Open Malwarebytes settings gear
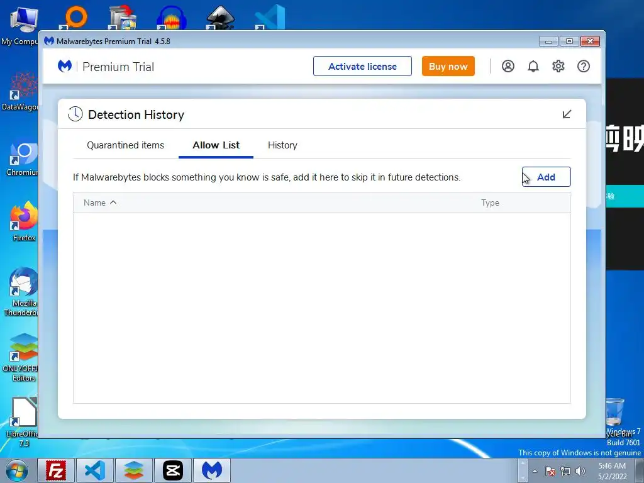 tap(558, 66)
